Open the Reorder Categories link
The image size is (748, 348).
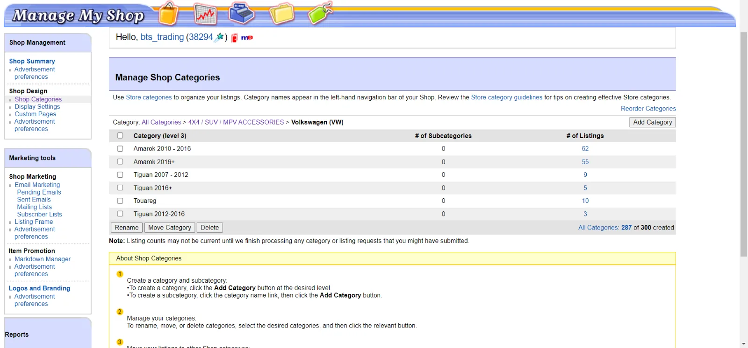click(648, 109)
